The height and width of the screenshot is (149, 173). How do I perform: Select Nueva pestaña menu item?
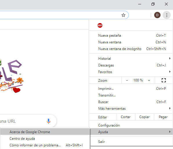pyautogui.click(x=131, y=36)
